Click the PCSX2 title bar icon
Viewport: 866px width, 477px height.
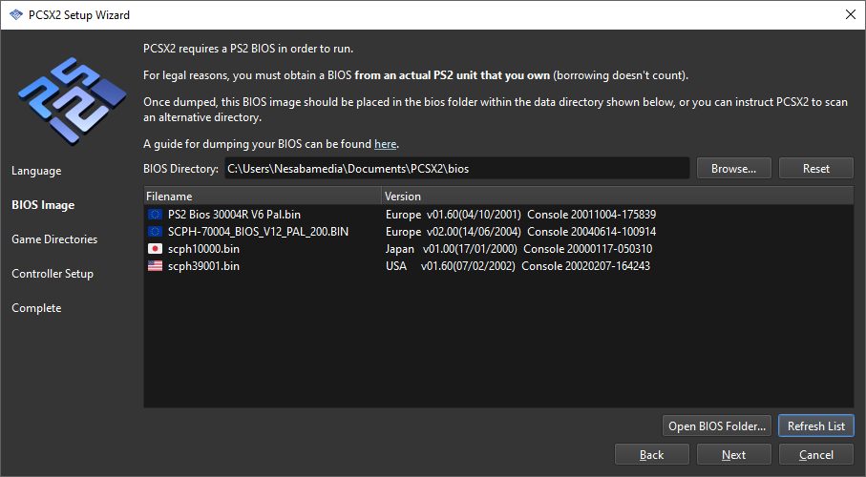[15, 15]
